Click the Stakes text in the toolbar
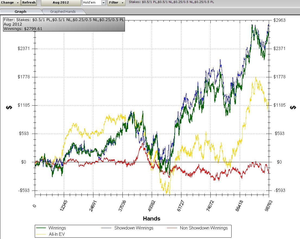Screen dimensions: 300x239 tap(171, 2)
